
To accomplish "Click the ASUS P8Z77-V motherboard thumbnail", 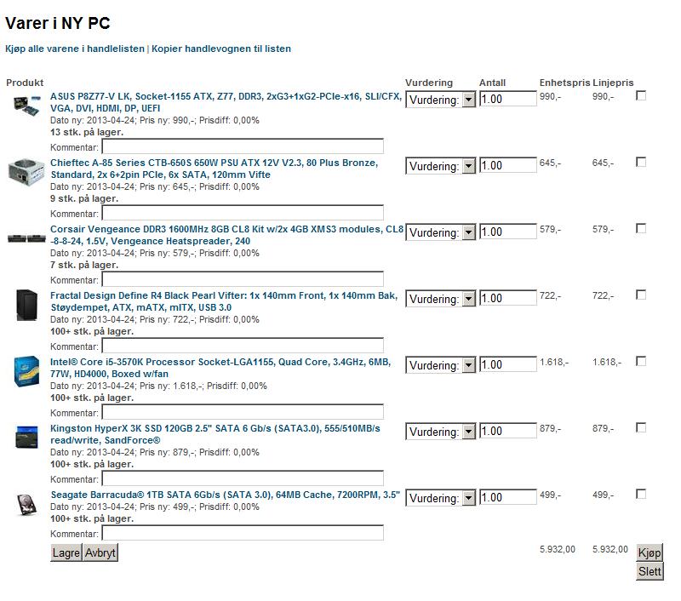I will [27, 104].
